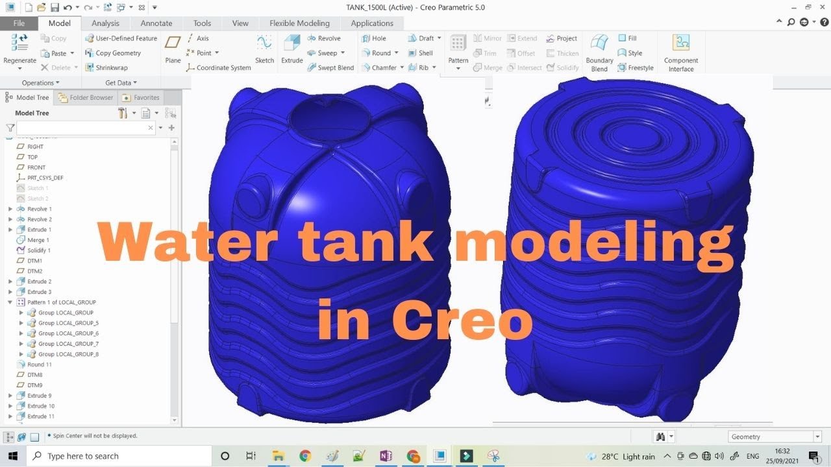Save the model with the disk icon
The height and width of the screenshot is (467, 831).
click(x=55, y=8)
